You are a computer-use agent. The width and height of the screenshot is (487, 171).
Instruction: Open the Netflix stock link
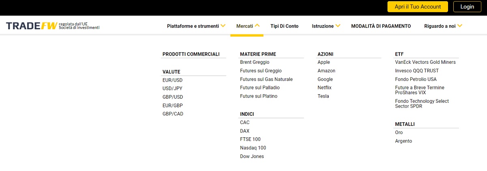click(x=325, y=88)
